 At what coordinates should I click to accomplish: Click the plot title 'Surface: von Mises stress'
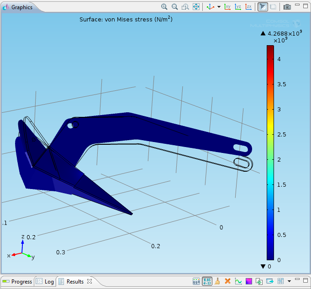pos(126,19)
